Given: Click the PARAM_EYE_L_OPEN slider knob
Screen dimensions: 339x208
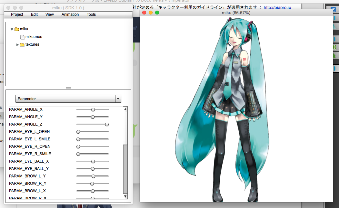Looking at the screenshot, I should point(78,132).
